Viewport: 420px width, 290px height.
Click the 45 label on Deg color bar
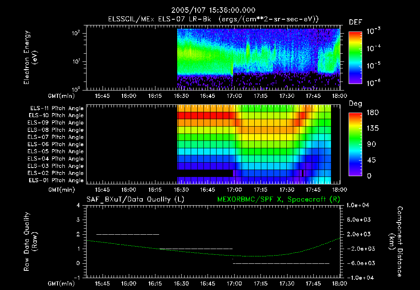371,160
